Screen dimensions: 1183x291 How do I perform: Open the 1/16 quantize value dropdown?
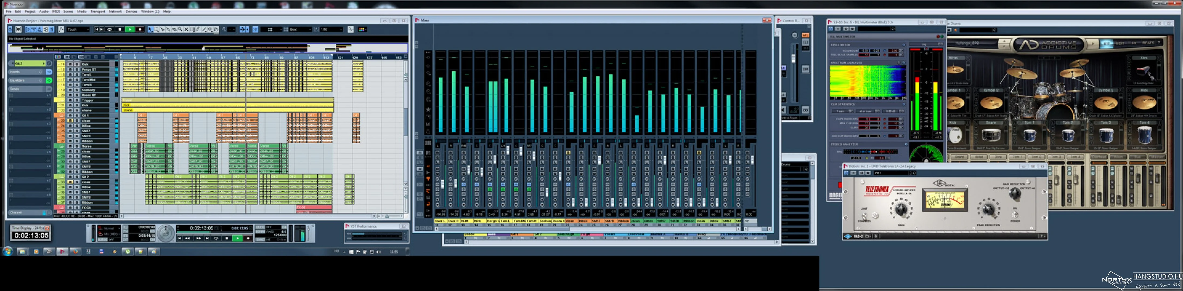coord(332,29)
